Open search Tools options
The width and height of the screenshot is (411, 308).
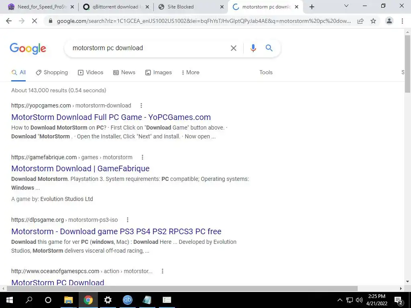point(266,72)
